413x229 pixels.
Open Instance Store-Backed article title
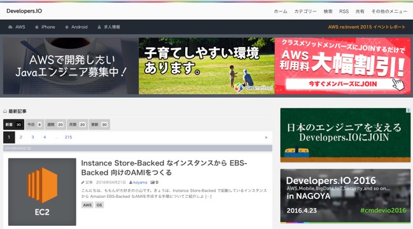(x=164, y=168)
